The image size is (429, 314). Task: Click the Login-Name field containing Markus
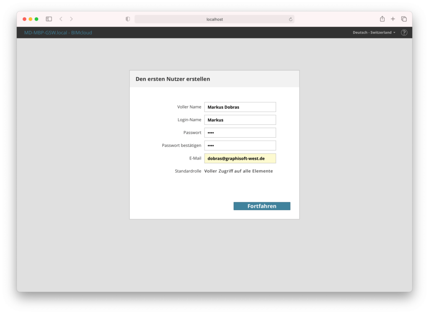tap(240, 120)
